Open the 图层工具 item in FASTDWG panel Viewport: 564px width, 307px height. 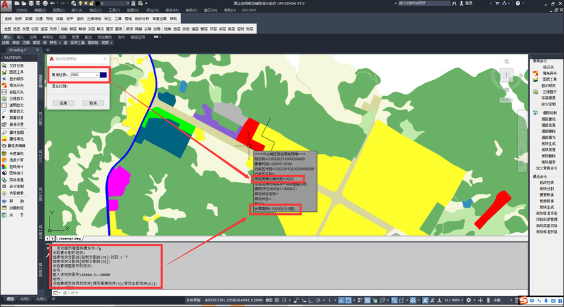coord(13,72)
